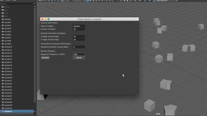
Task: Click the outliner vertical scrollbar
Action: [35, 54]
